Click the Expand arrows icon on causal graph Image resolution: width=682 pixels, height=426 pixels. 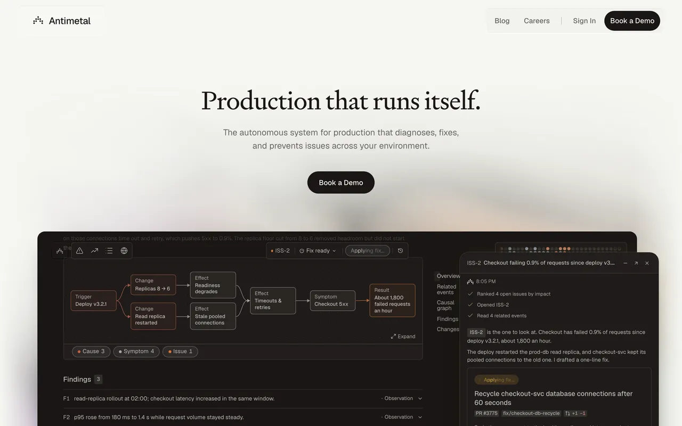click(x=393, y=337)
